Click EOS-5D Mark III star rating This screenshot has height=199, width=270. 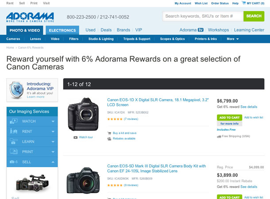(x=115, y=185)
